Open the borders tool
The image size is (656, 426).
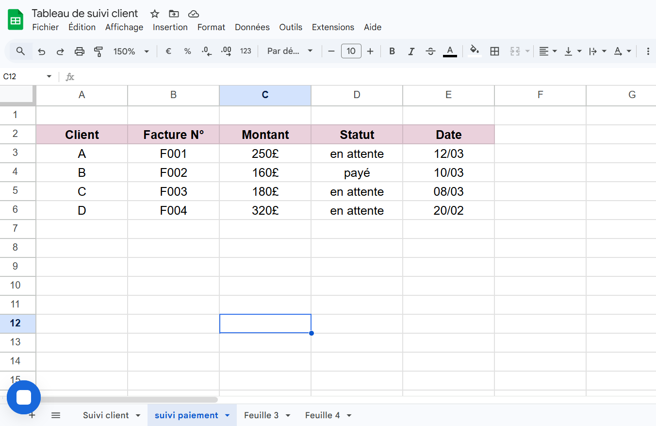click(x=494, y=51)
